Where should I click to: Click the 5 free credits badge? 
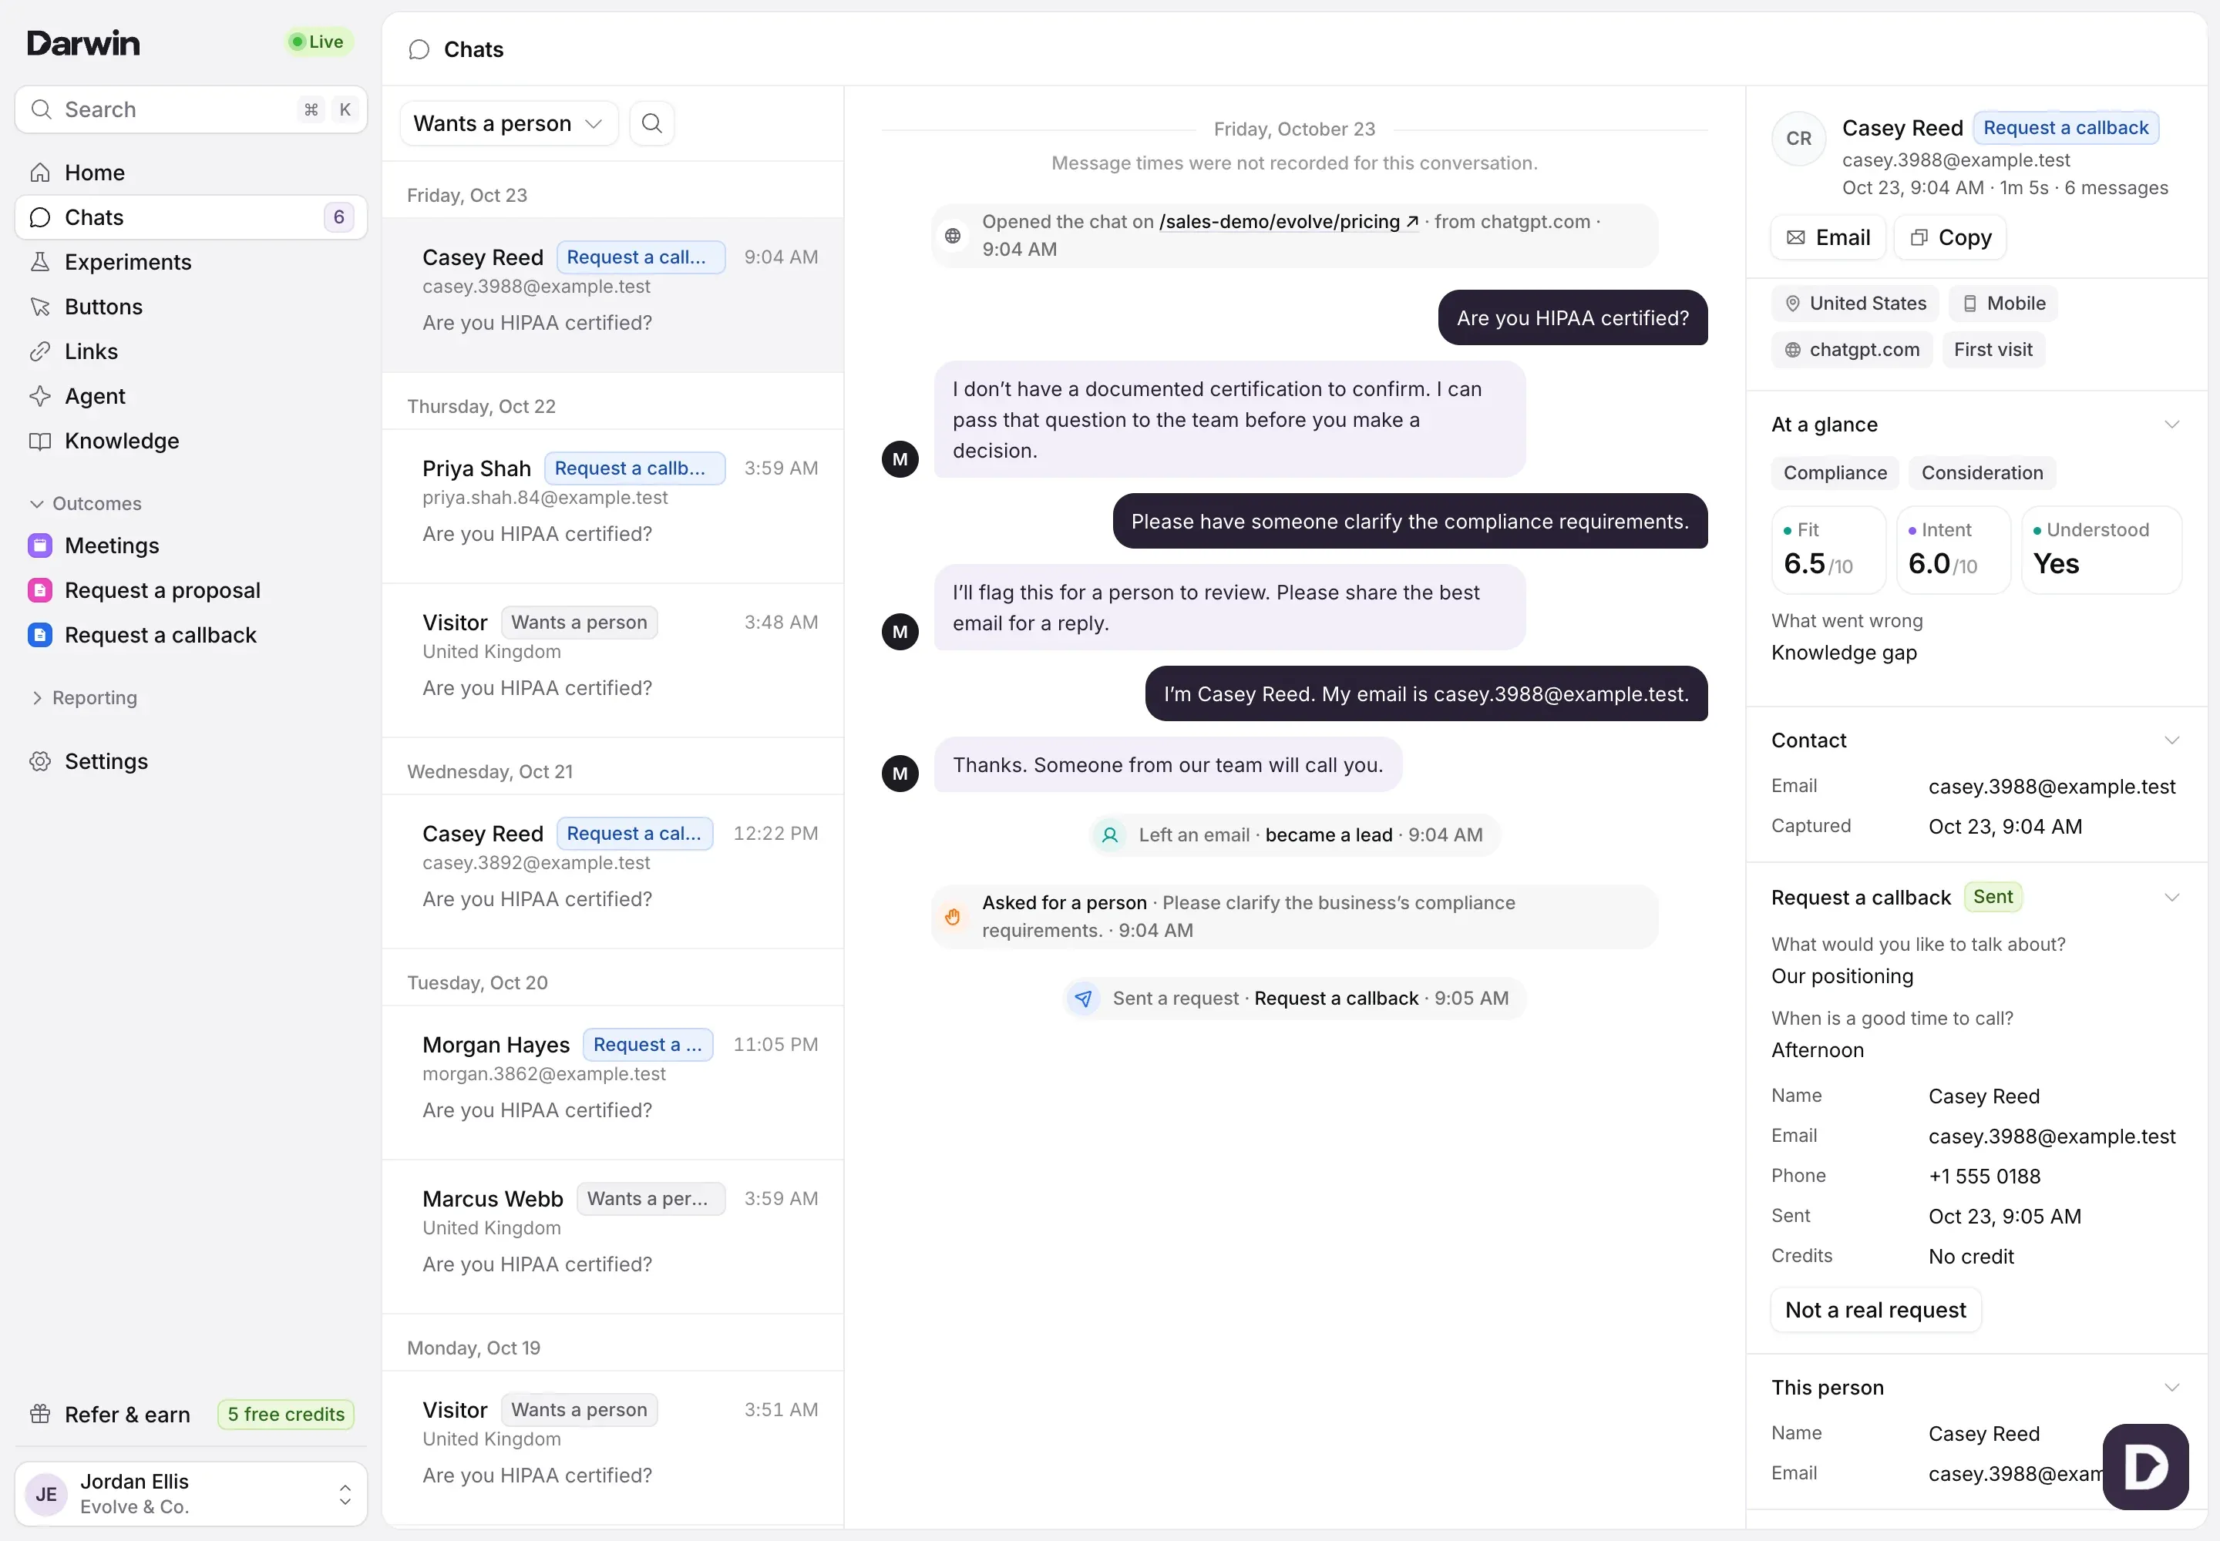click(x=286, y=1415)
